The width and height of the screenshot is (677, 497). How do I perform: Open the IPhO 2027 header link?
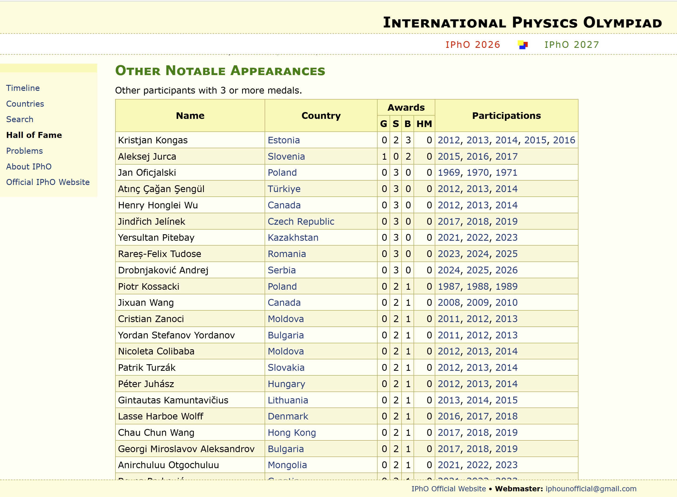point(572,45)
